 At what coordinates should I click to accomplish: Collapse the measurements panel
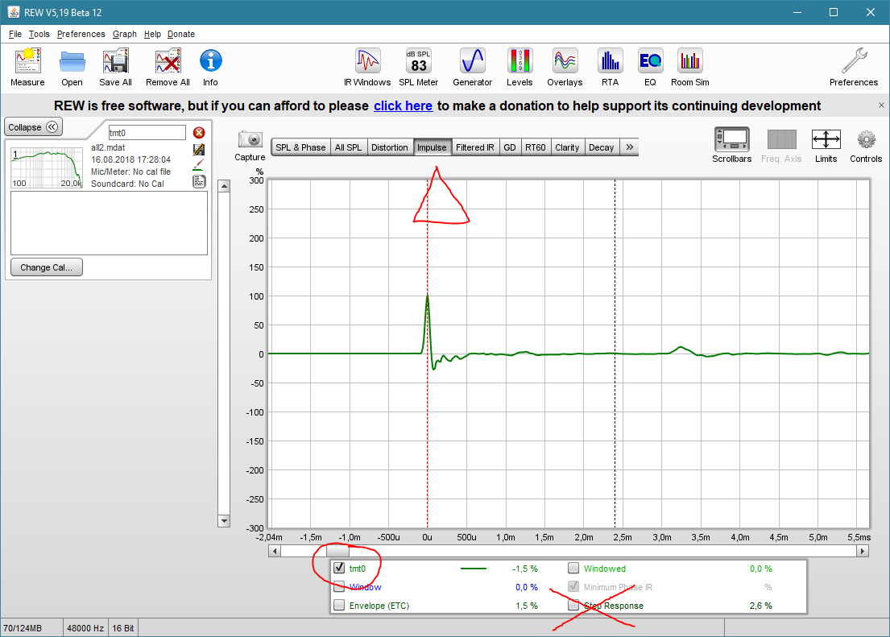pyautogui.click(x=33, y=127)
